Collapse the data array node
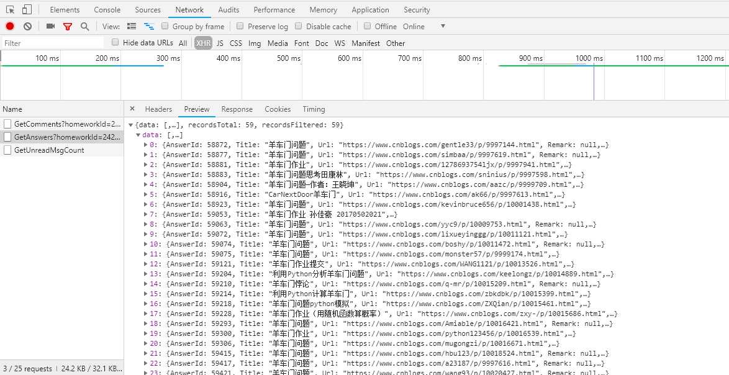 tap(138, 135)
